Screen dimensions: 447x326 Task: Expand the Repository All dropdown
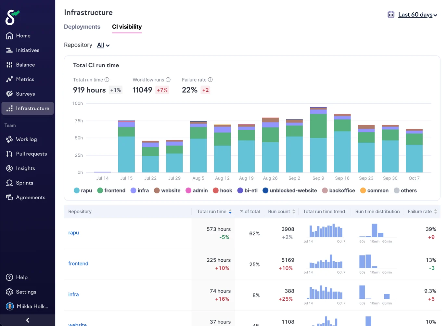pyautogui.click(x=103, y=45)
